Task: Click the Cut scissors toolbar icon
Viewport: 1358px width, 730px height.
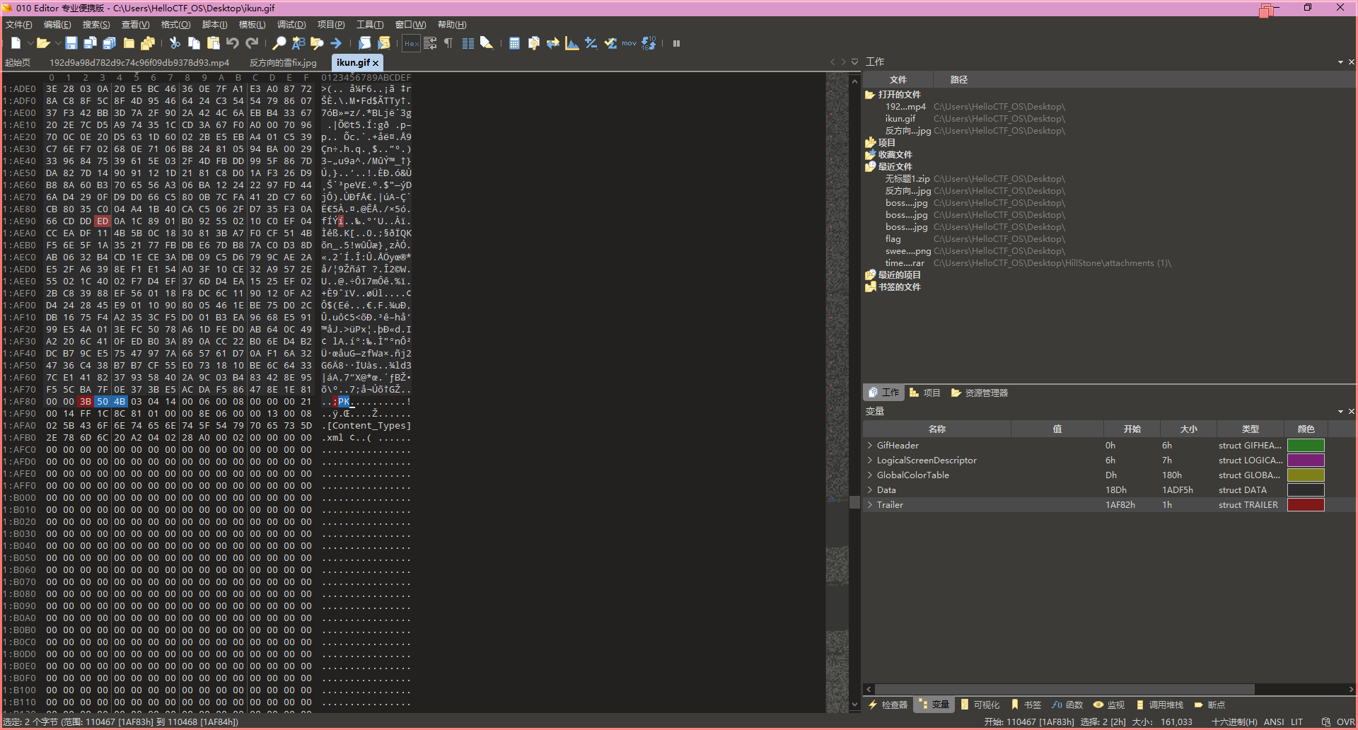Action: point(175,43)
